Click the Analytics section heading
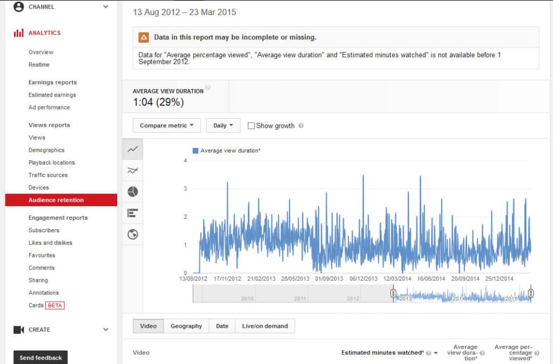The width and height of the screenshot is (553, 364). (x=44, y=33)
